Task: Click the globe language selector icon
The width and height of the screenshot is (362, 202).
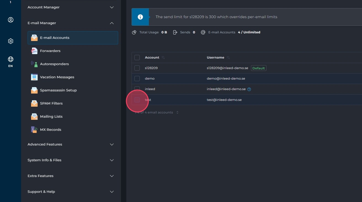Action: point(11,59)
